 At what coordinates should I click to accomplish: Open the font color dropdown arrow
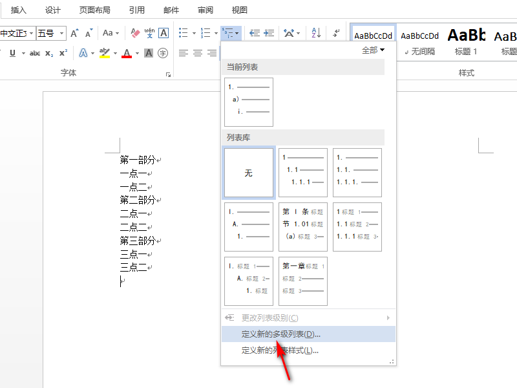(137, 53)
